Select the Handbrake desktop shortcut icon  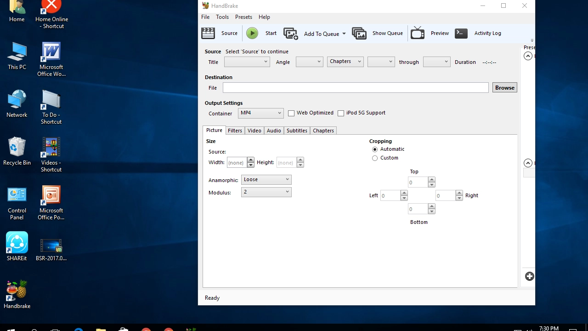pyautogui.click(x=17, y=295)
